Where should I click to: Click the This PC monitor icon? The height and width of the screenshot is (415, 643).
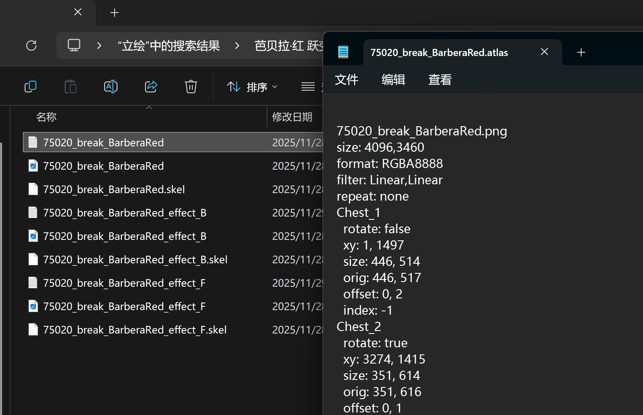(74, 45)
